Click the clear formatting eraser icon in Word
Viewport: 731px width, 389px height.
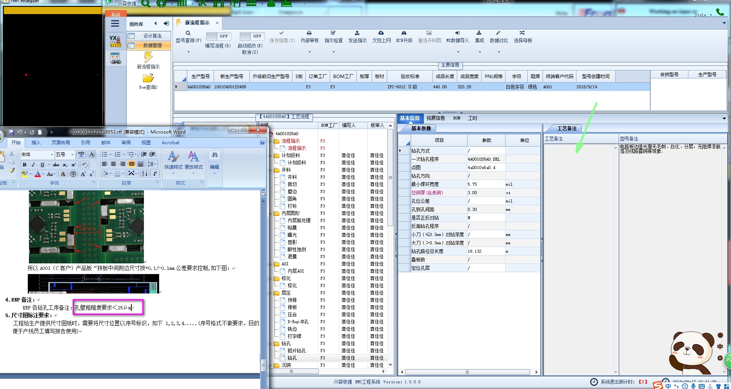[x=85, y=164]
